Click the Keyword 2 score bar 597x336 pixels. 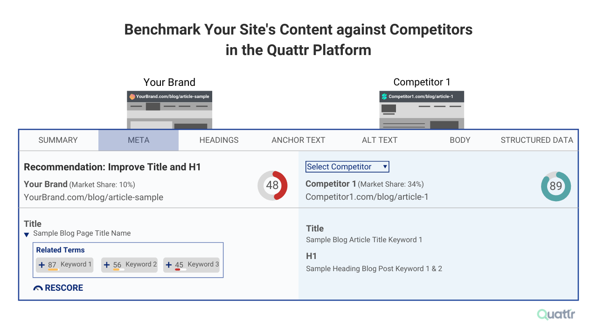click(118, 270)
